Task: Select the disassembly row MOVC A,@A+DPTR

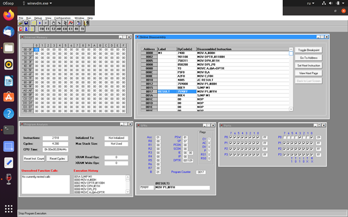Action: 215,68
